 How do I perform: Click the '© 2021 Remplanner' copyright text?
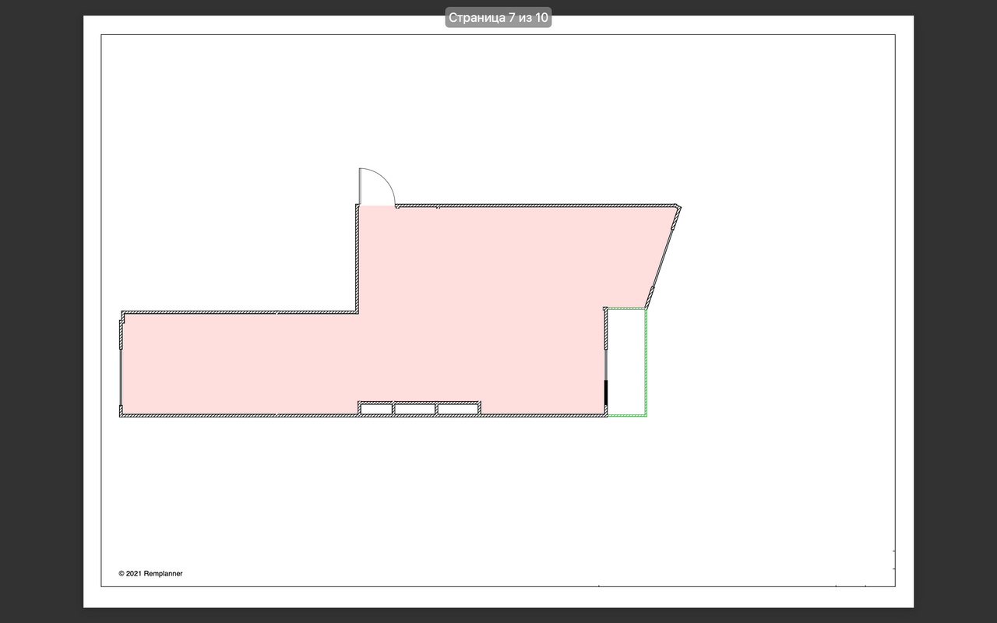pyautogui.click(x=150, y=573)
